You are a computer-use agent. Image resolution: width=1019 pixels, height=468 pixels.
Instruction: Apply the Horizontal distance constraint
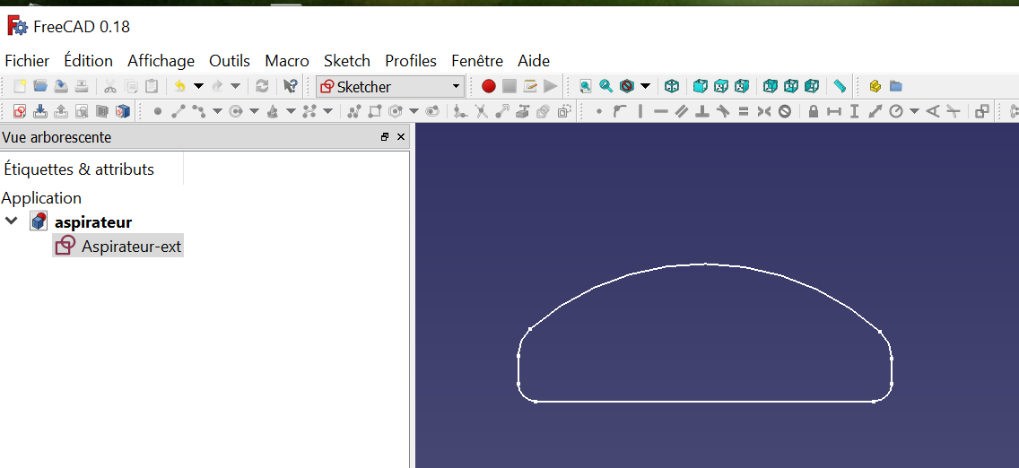tap(834, 112)
